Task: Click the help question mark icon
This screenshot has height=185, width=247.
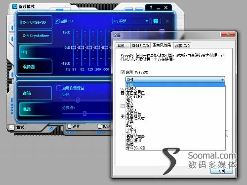Action: 151,7
